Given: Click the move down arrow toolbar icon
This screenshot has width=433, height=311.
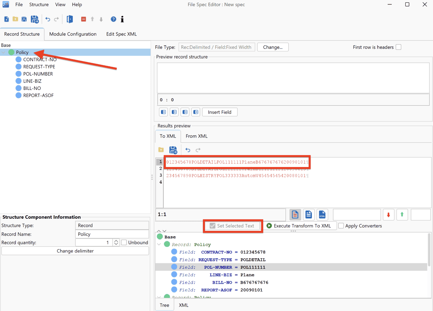Looking at the screenshot, I should pyautogui.click(x=101, y=19).
